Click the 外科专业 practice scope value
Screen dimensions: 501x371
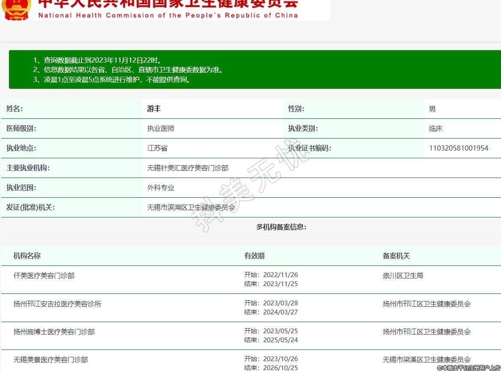(161, 188)
